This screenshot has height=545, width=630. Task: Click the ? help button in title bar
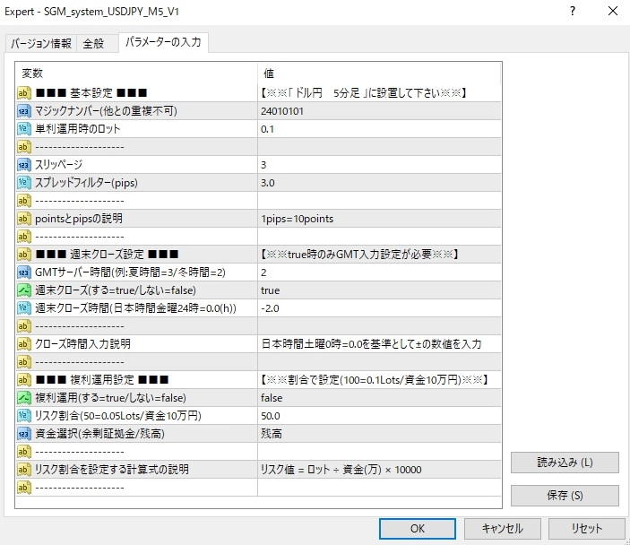click(573, 12)
